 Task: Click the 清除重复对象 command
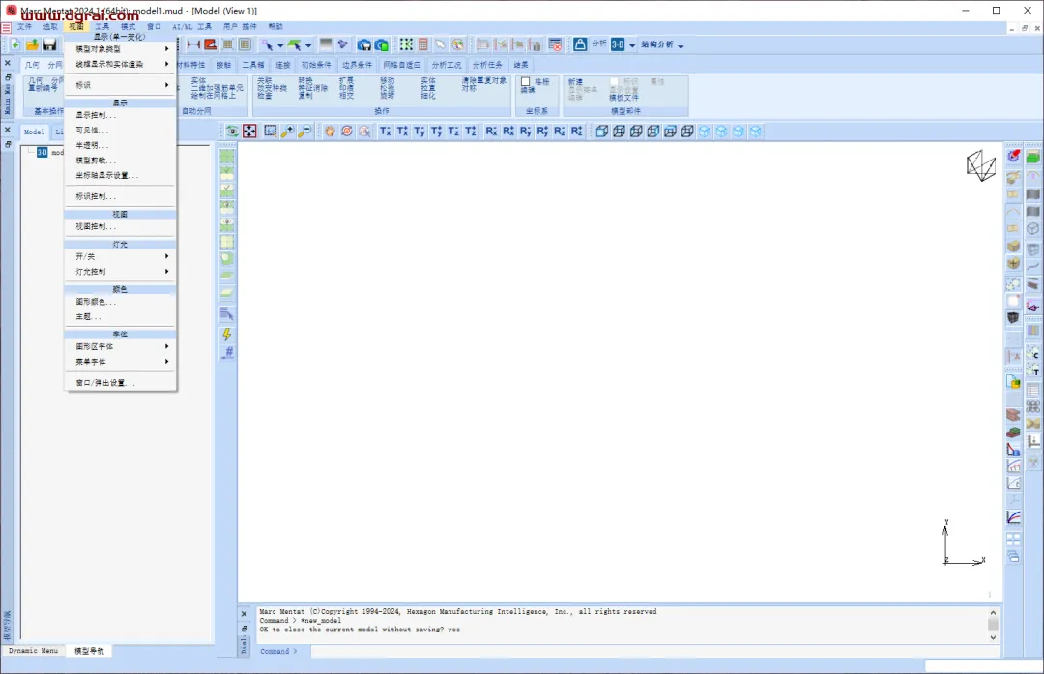point(484,80)
